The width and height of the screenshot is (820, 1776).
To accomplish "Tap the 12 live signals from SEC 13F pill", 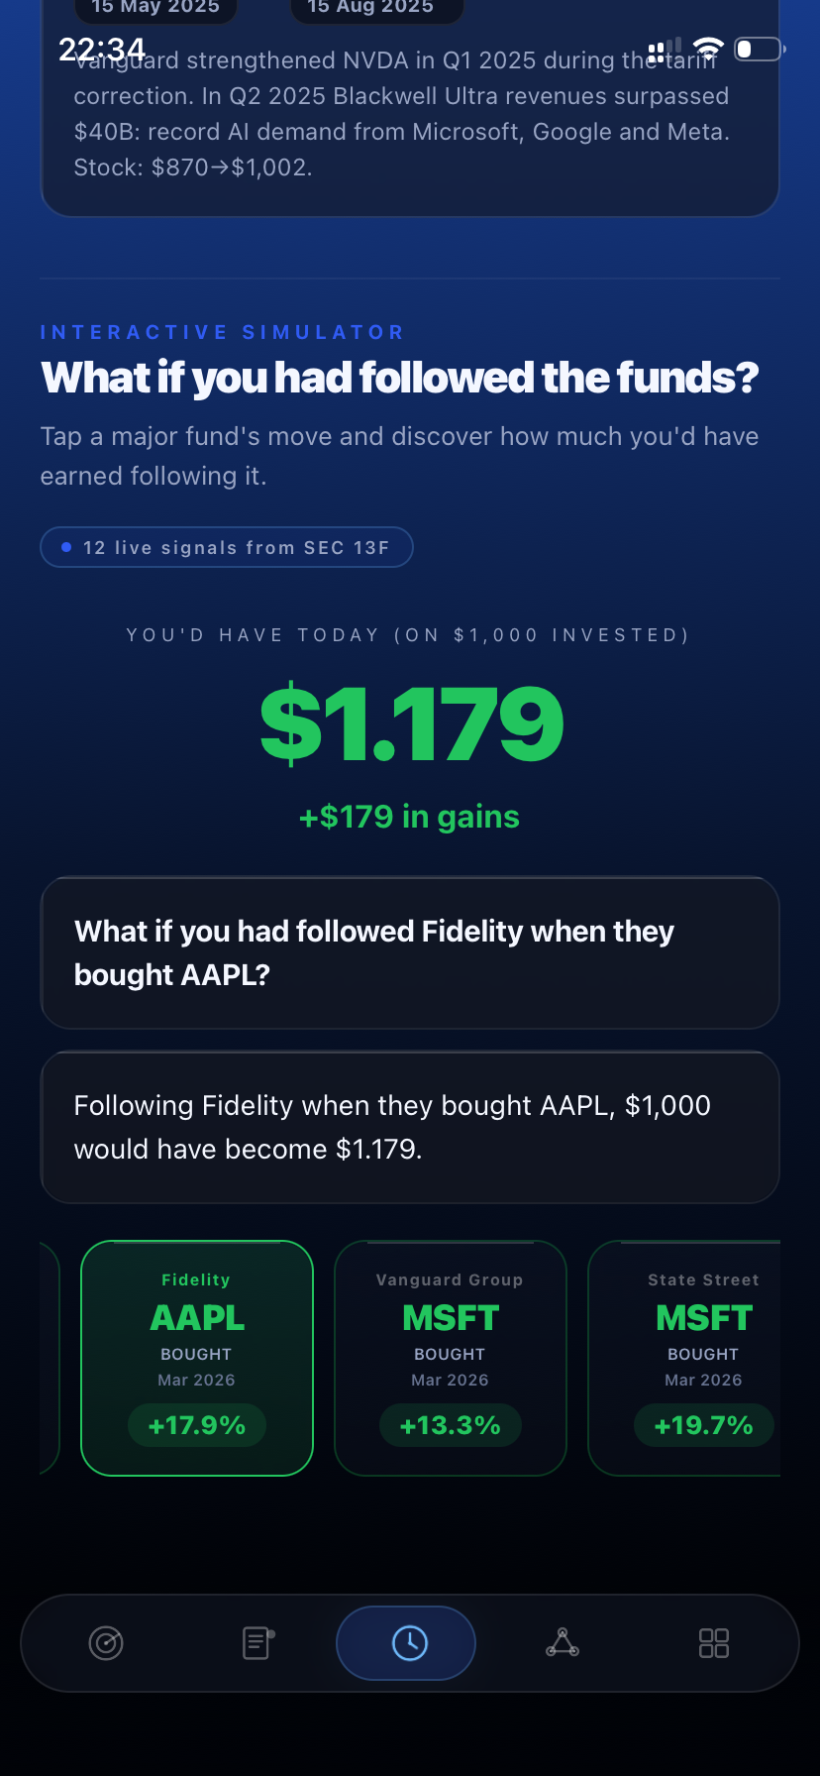I will 227,547.
